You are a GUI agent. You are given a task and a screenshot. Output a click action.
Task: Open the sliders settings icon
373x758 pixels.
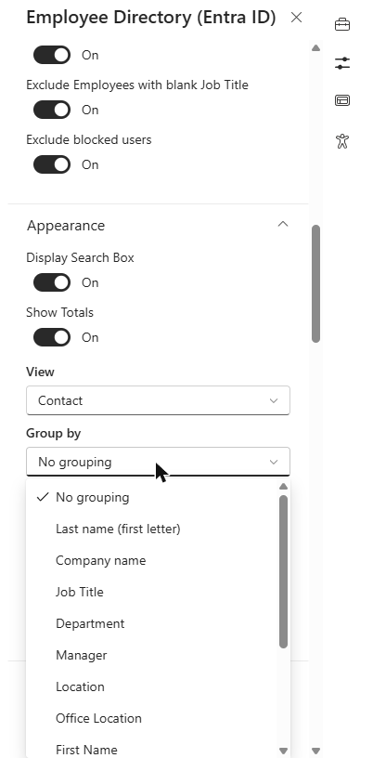[342, 63]
